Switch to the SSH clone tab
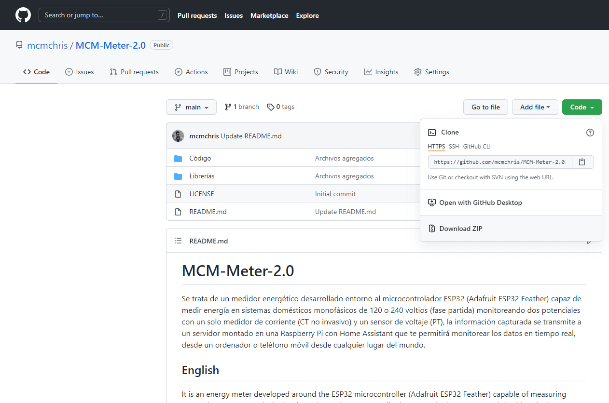The width and height of the screenshot is (609, 403). coord(454,147)
